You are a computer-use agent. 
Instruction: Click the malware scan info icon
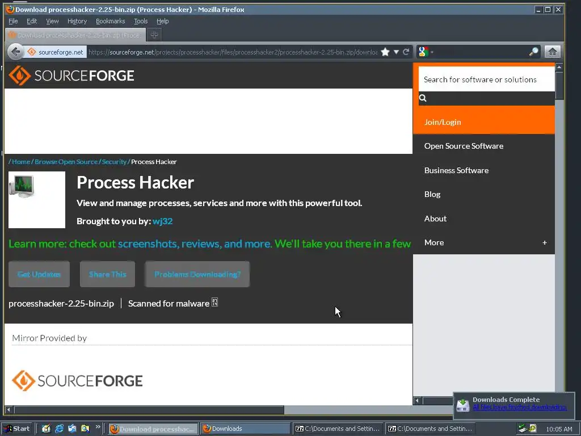click(214, 302)
